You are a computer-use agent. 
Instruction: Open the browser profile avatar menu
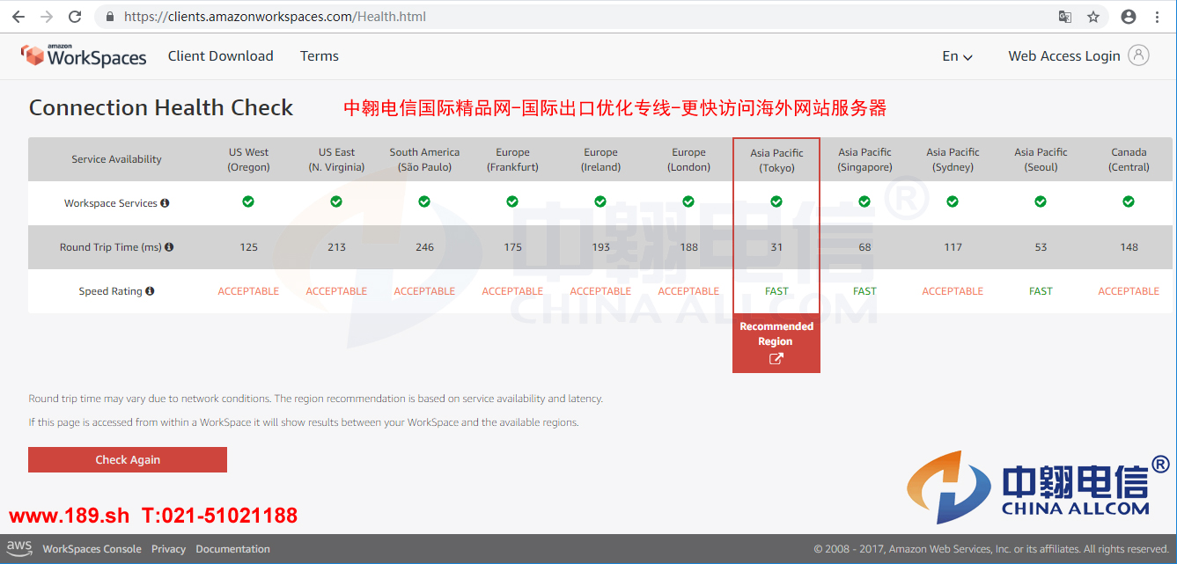click(1128, 16)
